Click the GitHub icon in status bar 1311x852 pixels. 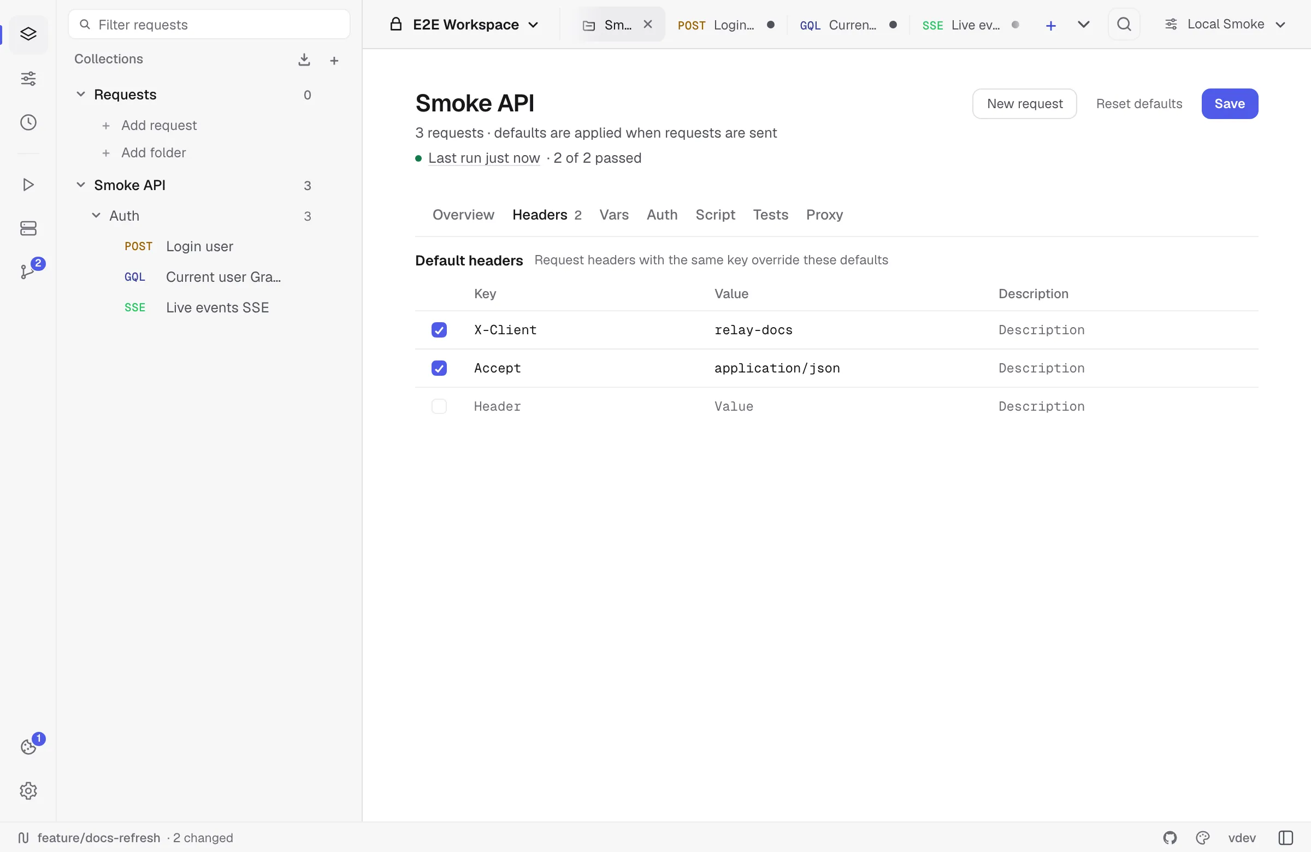(x=1170, y=838)
